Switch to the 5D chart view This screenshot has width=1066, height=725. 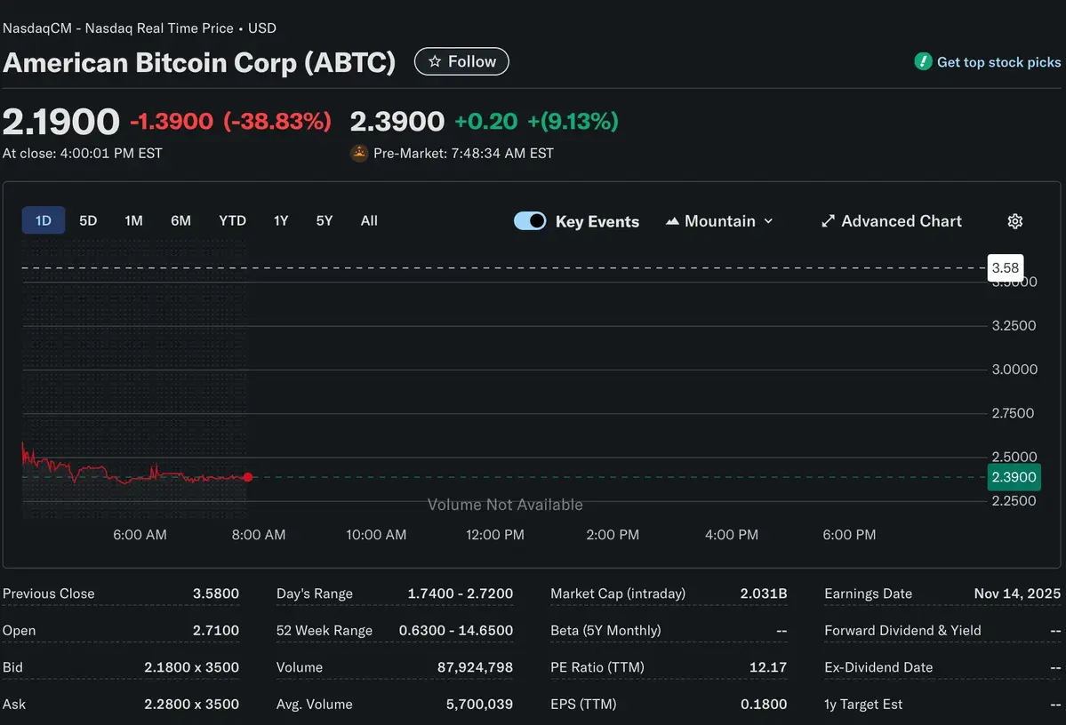87,220
